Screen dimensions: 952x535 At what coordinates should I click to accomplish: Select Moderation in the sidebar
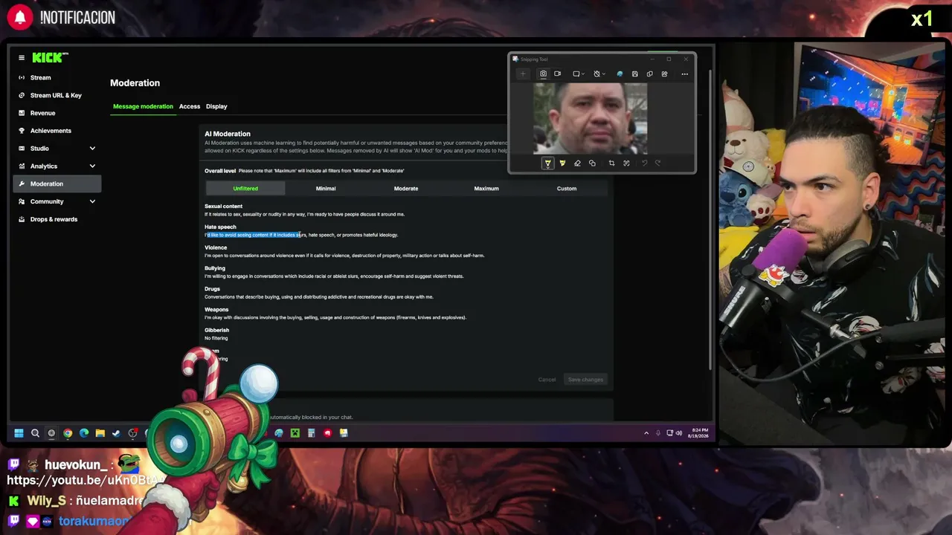[57, 184]
